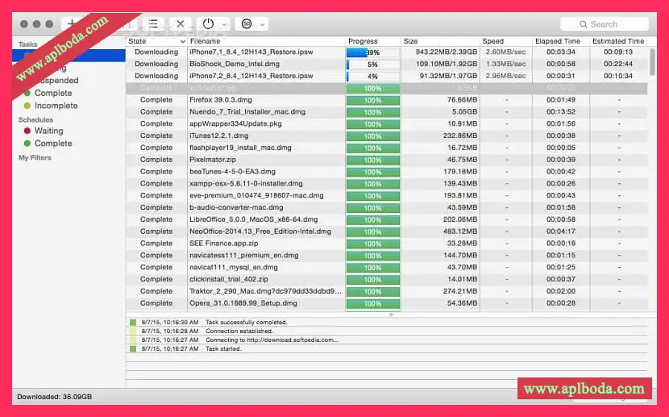Click the 5% progress bar for BioShock demo

coord(373,65)
